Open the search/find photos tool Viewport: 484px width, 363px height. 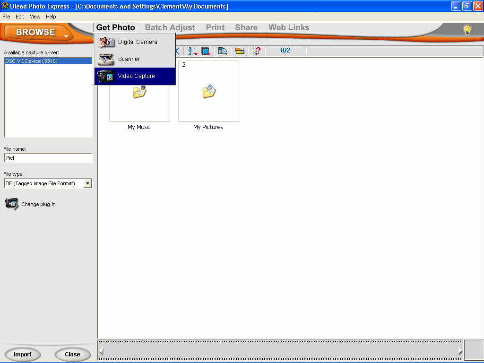point(223,51)
